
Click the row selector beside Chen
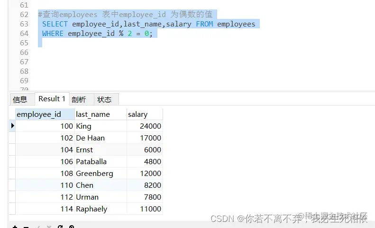click(x=12, y=185)
